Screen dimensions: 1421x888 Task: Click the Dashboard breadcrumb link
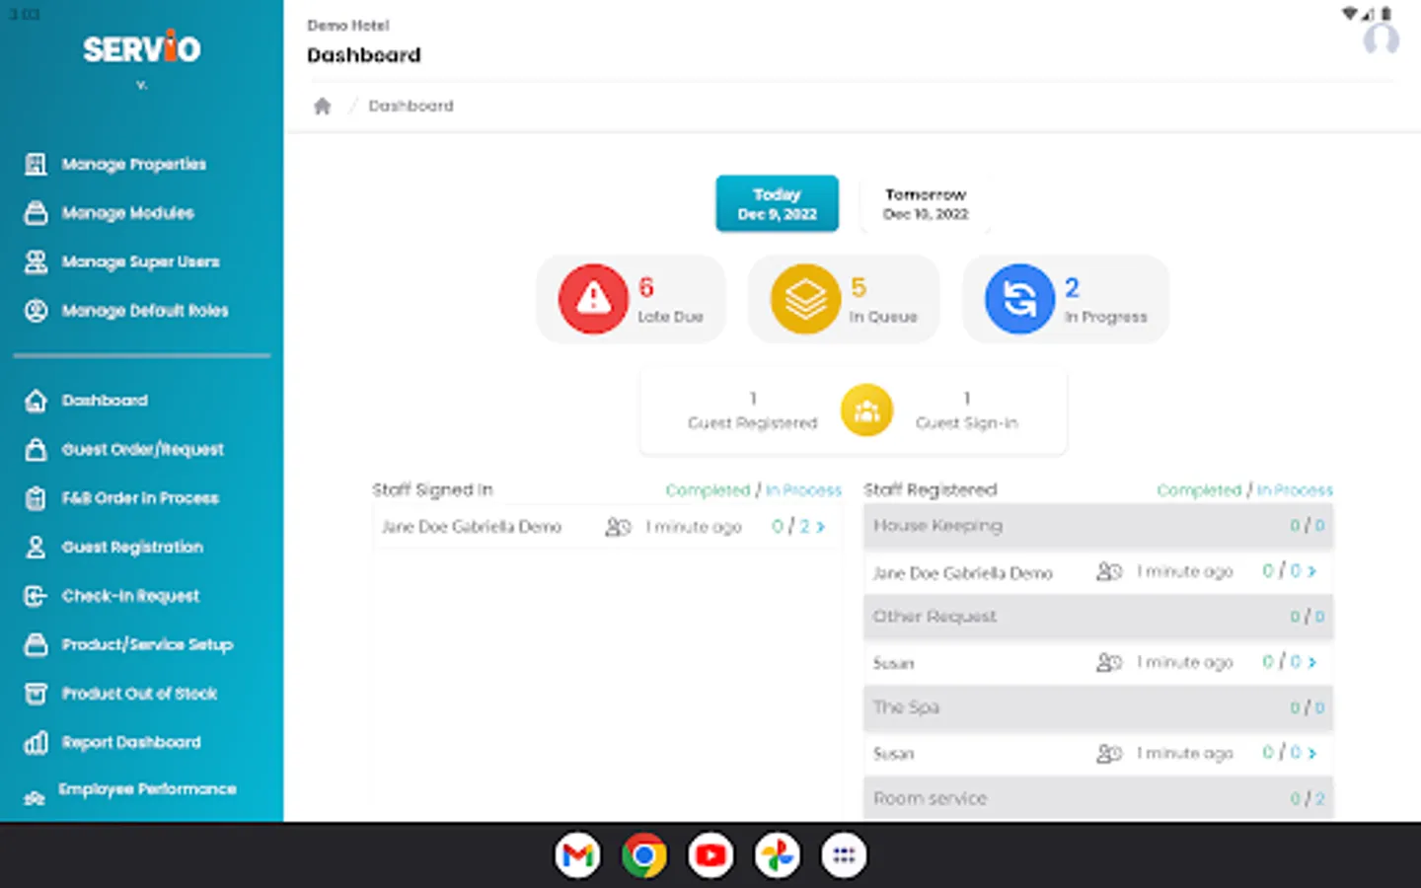point(411,106)
